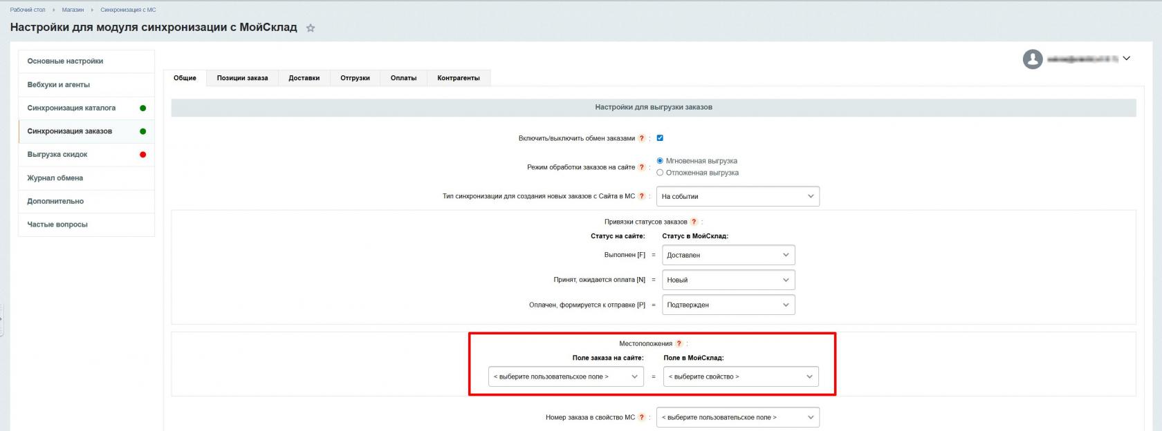Open Синхронизация заказов sidebar section
This screenshot has height=431, width=1162.
click(x=86, y=131)
